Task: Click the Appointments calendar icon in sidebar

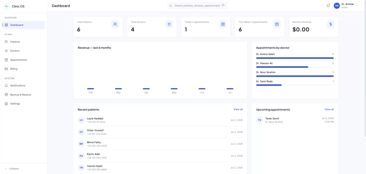Action: (6, 60)
